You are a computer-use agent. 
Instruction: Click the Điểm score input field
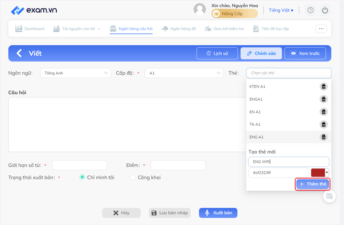[x=178, y=165]
